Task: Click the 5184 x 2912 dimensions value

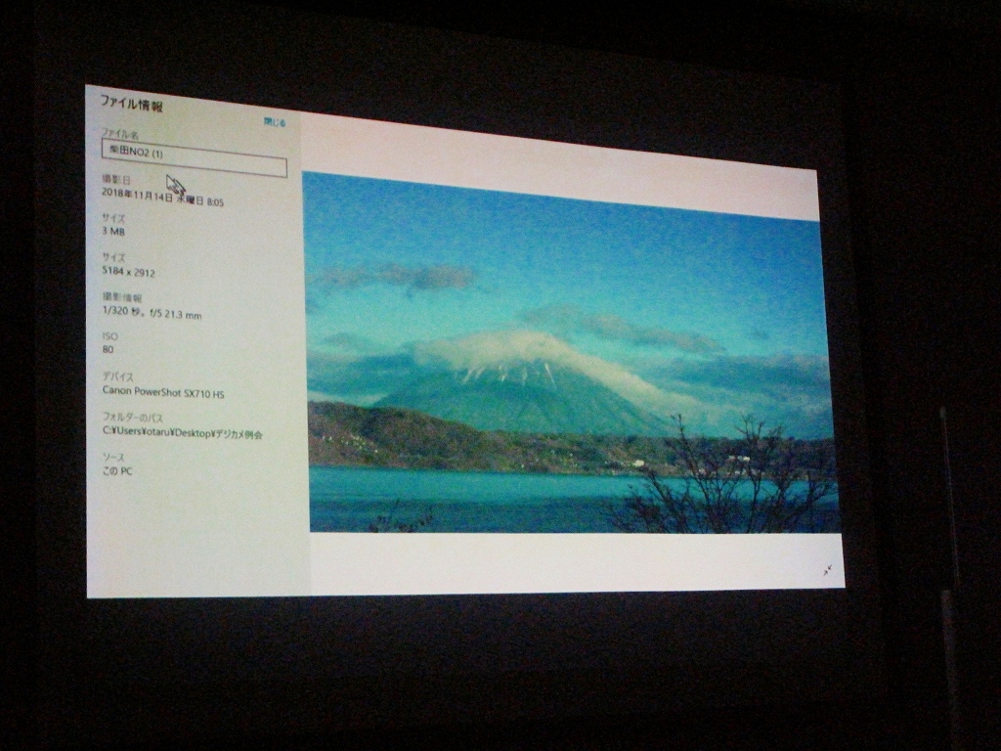Action: pyautogui.click(x=128, y=273)
